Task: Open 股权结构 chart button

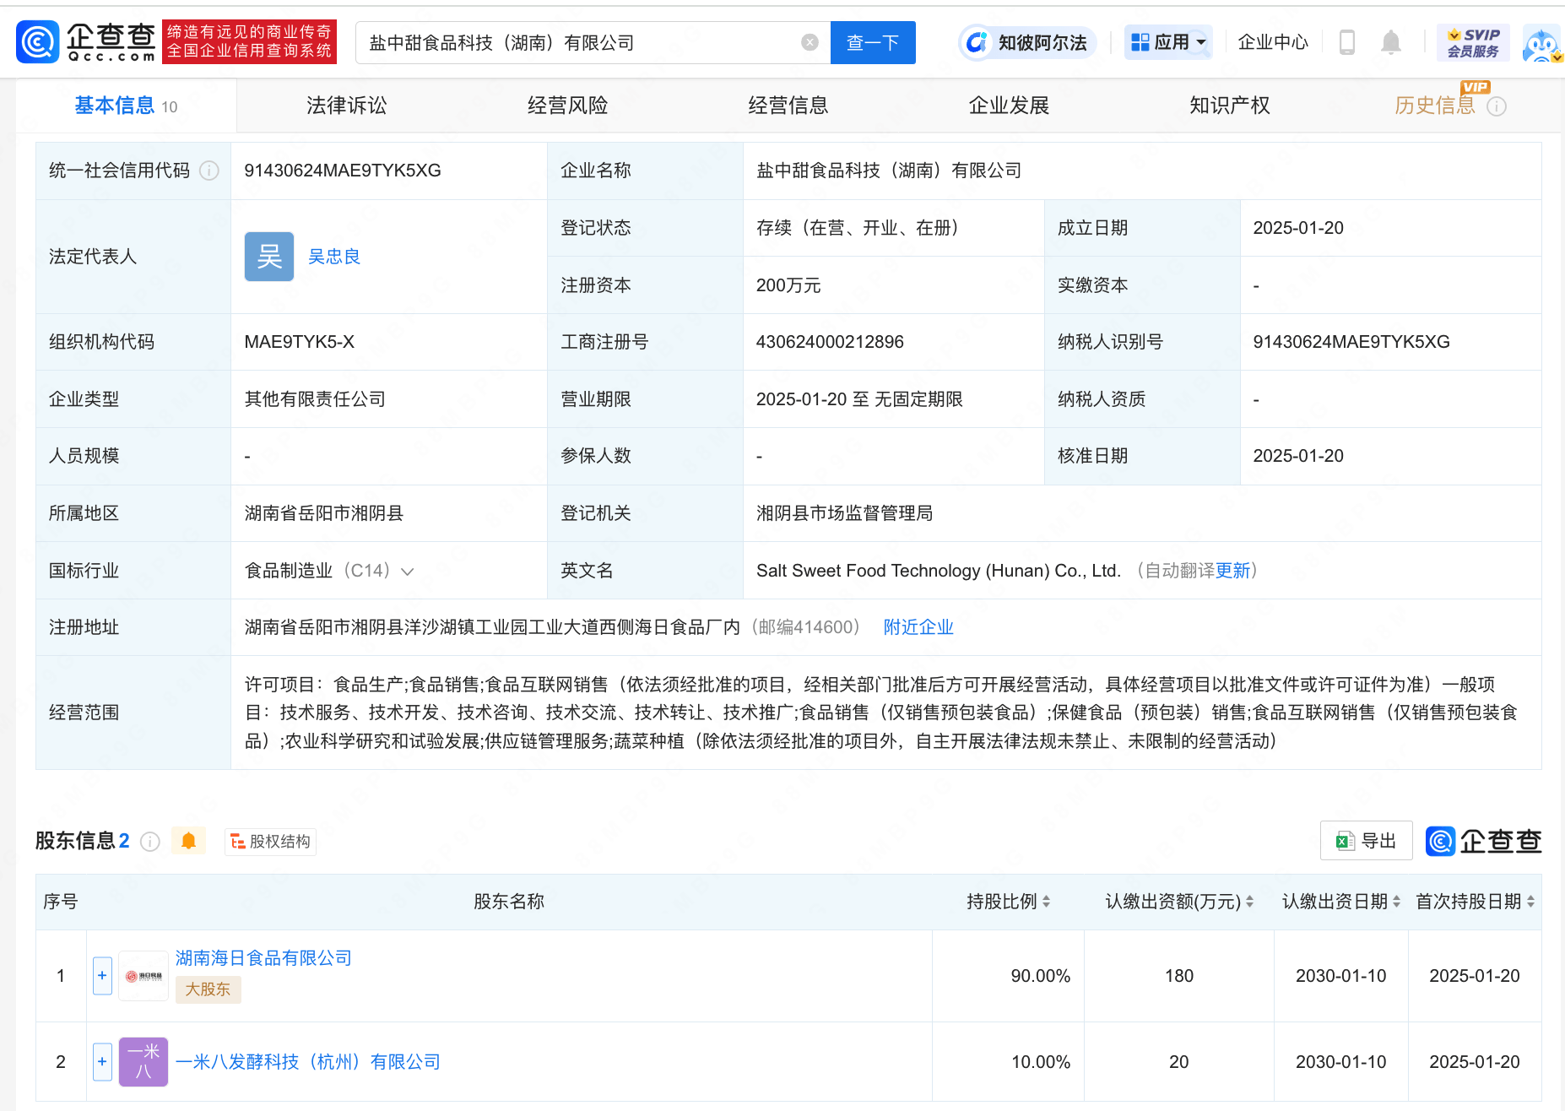Action: click(270, 842)
